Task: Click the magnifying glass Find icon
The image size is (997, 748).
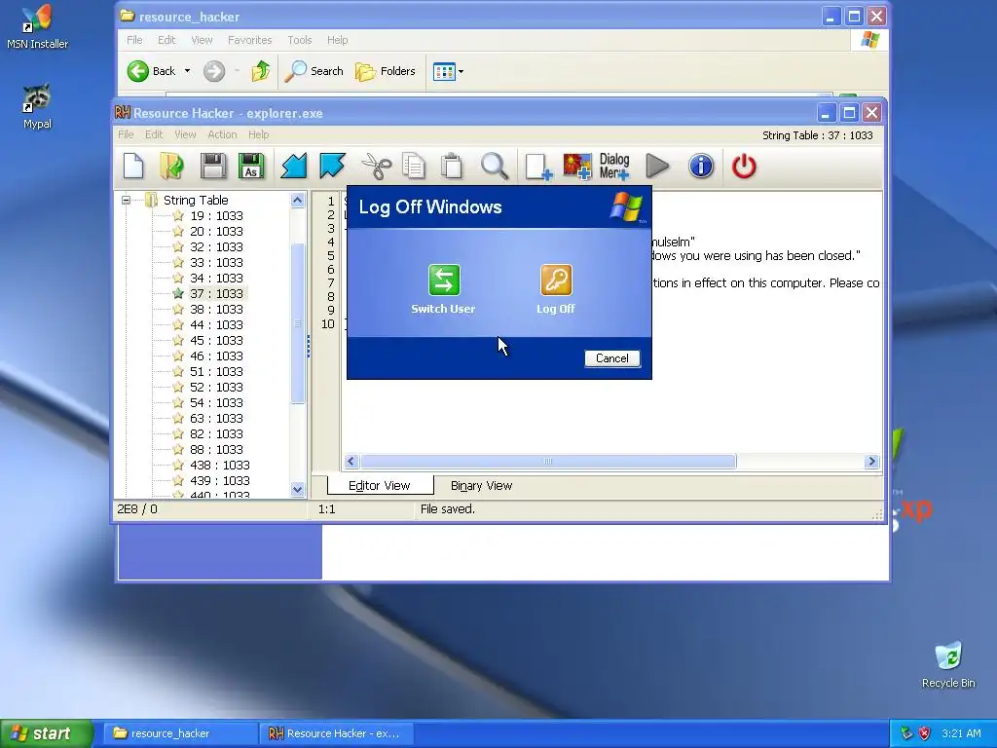Action: (494, 167)
